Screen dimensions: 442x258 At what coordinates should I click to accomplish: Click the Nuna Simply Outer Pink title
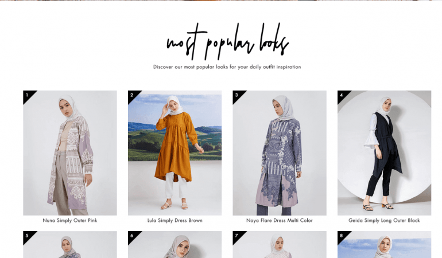click(70, 221)
